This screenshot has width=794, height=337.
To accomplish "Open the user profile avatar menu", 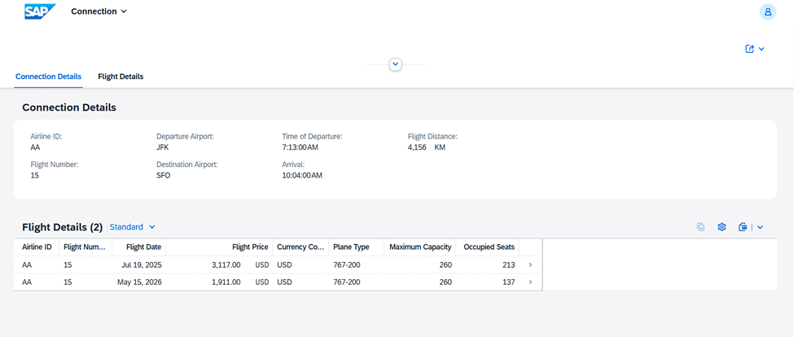I will (767, 11).
